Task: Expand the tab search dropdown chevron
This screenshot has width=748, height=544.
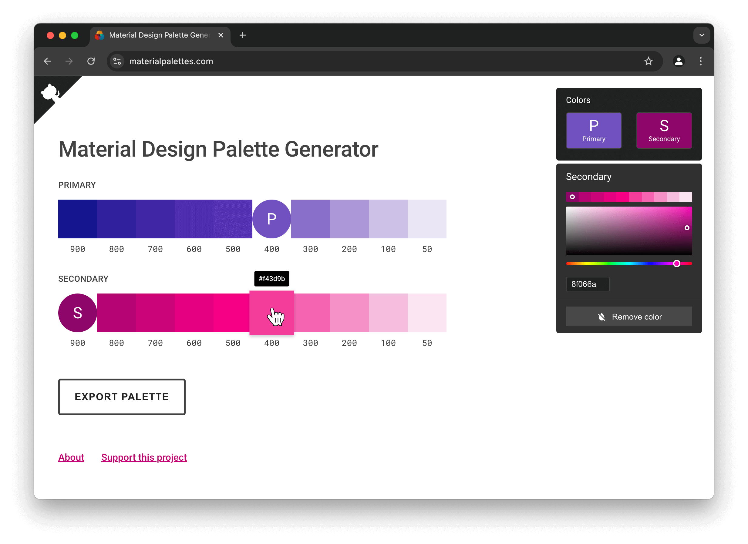Action: tap(702, 35)
